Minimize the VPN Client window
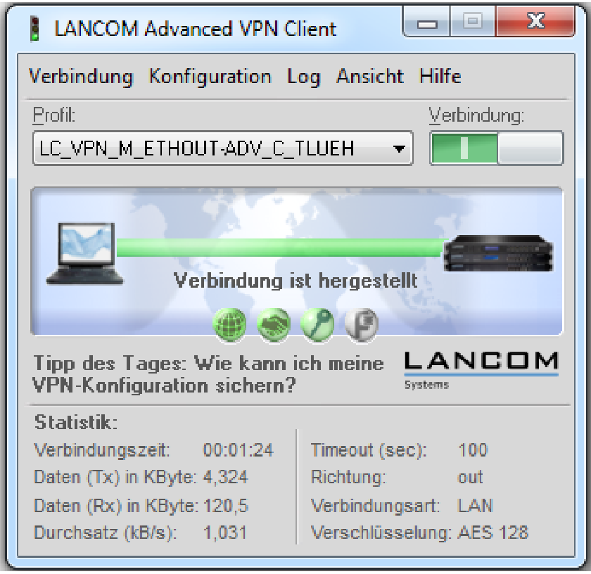The width and height of the screenshot is (591, 574). coord(426,23)
